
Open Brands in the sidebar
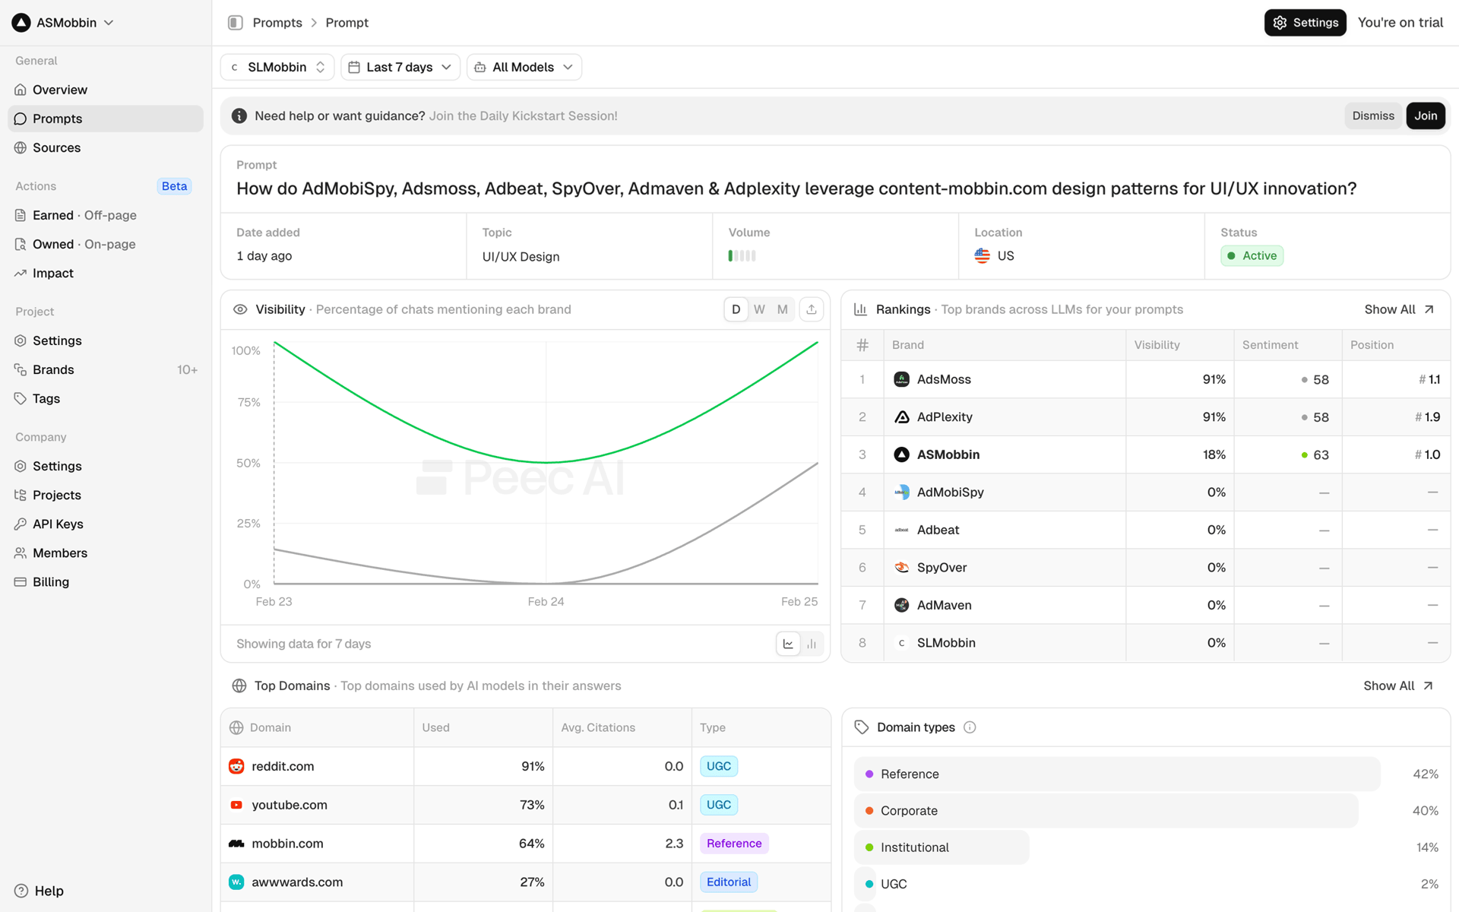coord(106,369)
